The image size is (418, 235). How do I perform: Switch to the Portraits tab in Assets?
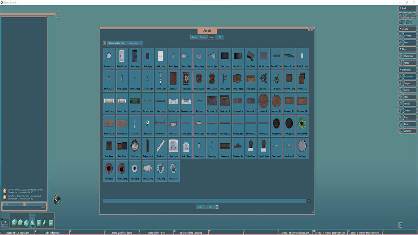[203, 37]
